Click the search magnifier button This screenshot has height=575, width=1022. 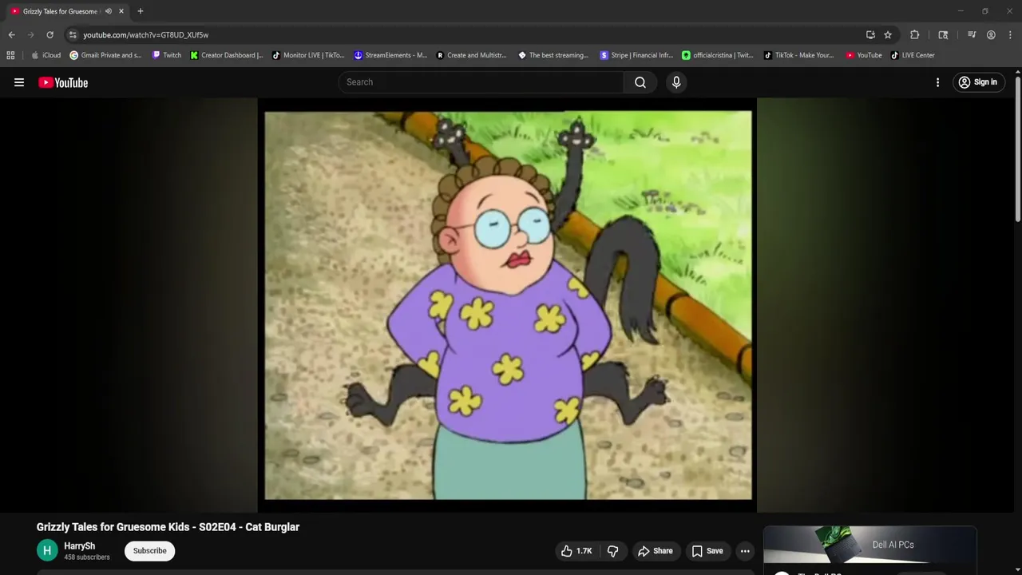(x=640, y=82)
